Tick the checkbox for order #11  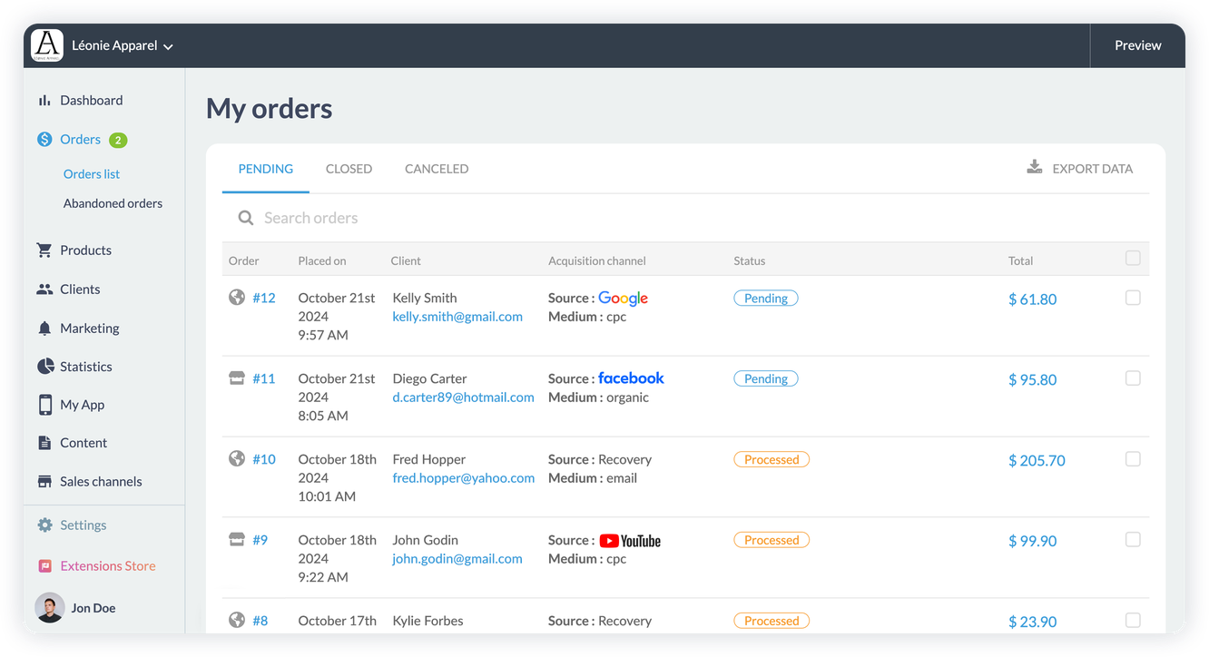point(1133,378)
